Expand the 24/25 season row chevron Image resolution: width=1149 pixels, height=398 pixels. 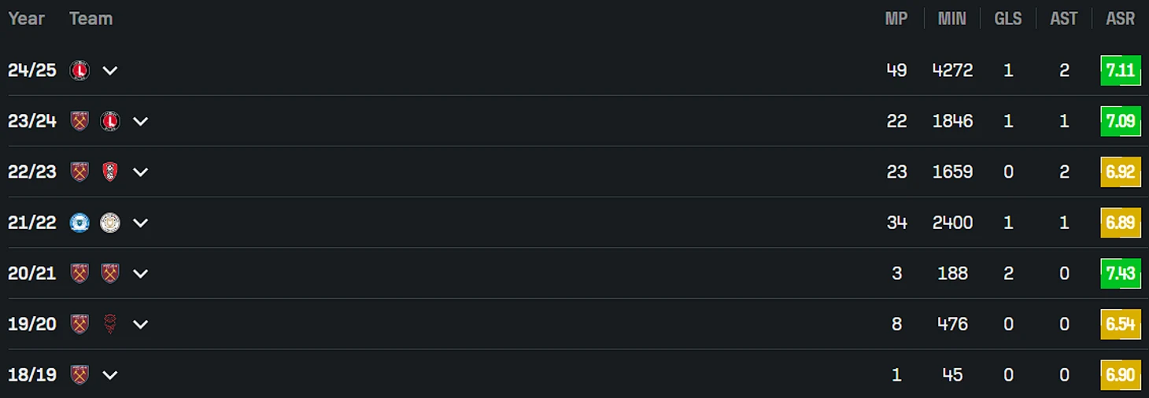[110, 70]
